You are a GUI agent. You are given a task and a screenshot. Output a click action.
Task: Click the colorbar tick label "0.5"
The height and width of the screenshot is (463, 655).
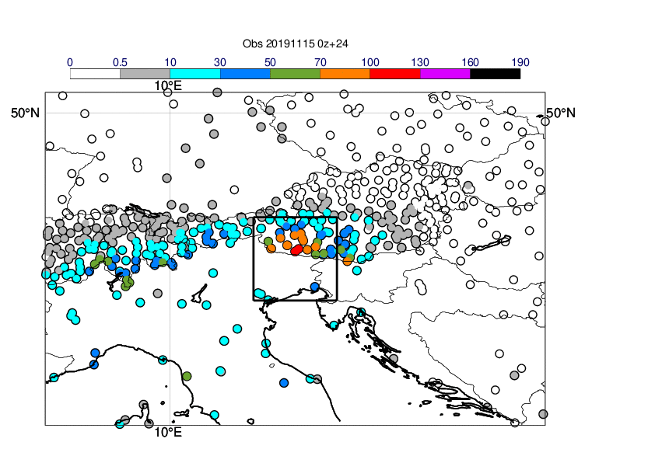[x=120, y=63]
